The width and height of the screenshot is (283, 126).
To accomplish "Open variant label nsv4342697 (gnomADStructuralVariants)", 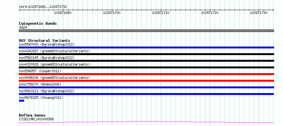I will coord(54,51).
